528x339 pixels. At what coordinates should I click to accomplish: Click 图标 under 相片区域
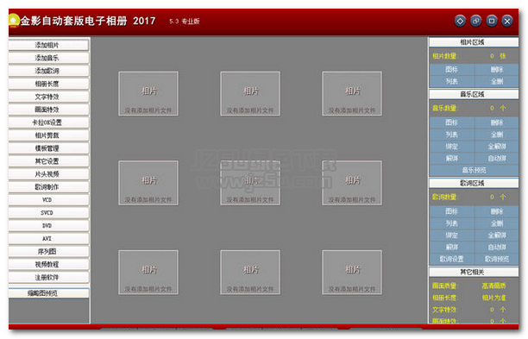pyautogui.click(x=451, y=69)
